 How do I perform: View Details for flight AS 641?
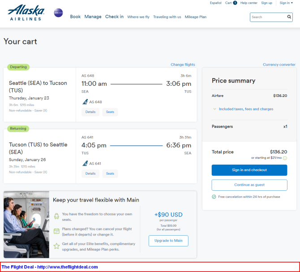tap(90, 174)
